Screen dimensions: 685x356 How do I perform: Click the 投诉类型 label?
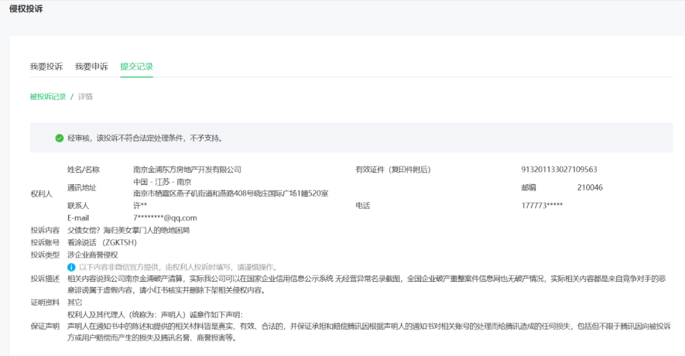pyautogui.click(x=45, y=255)
